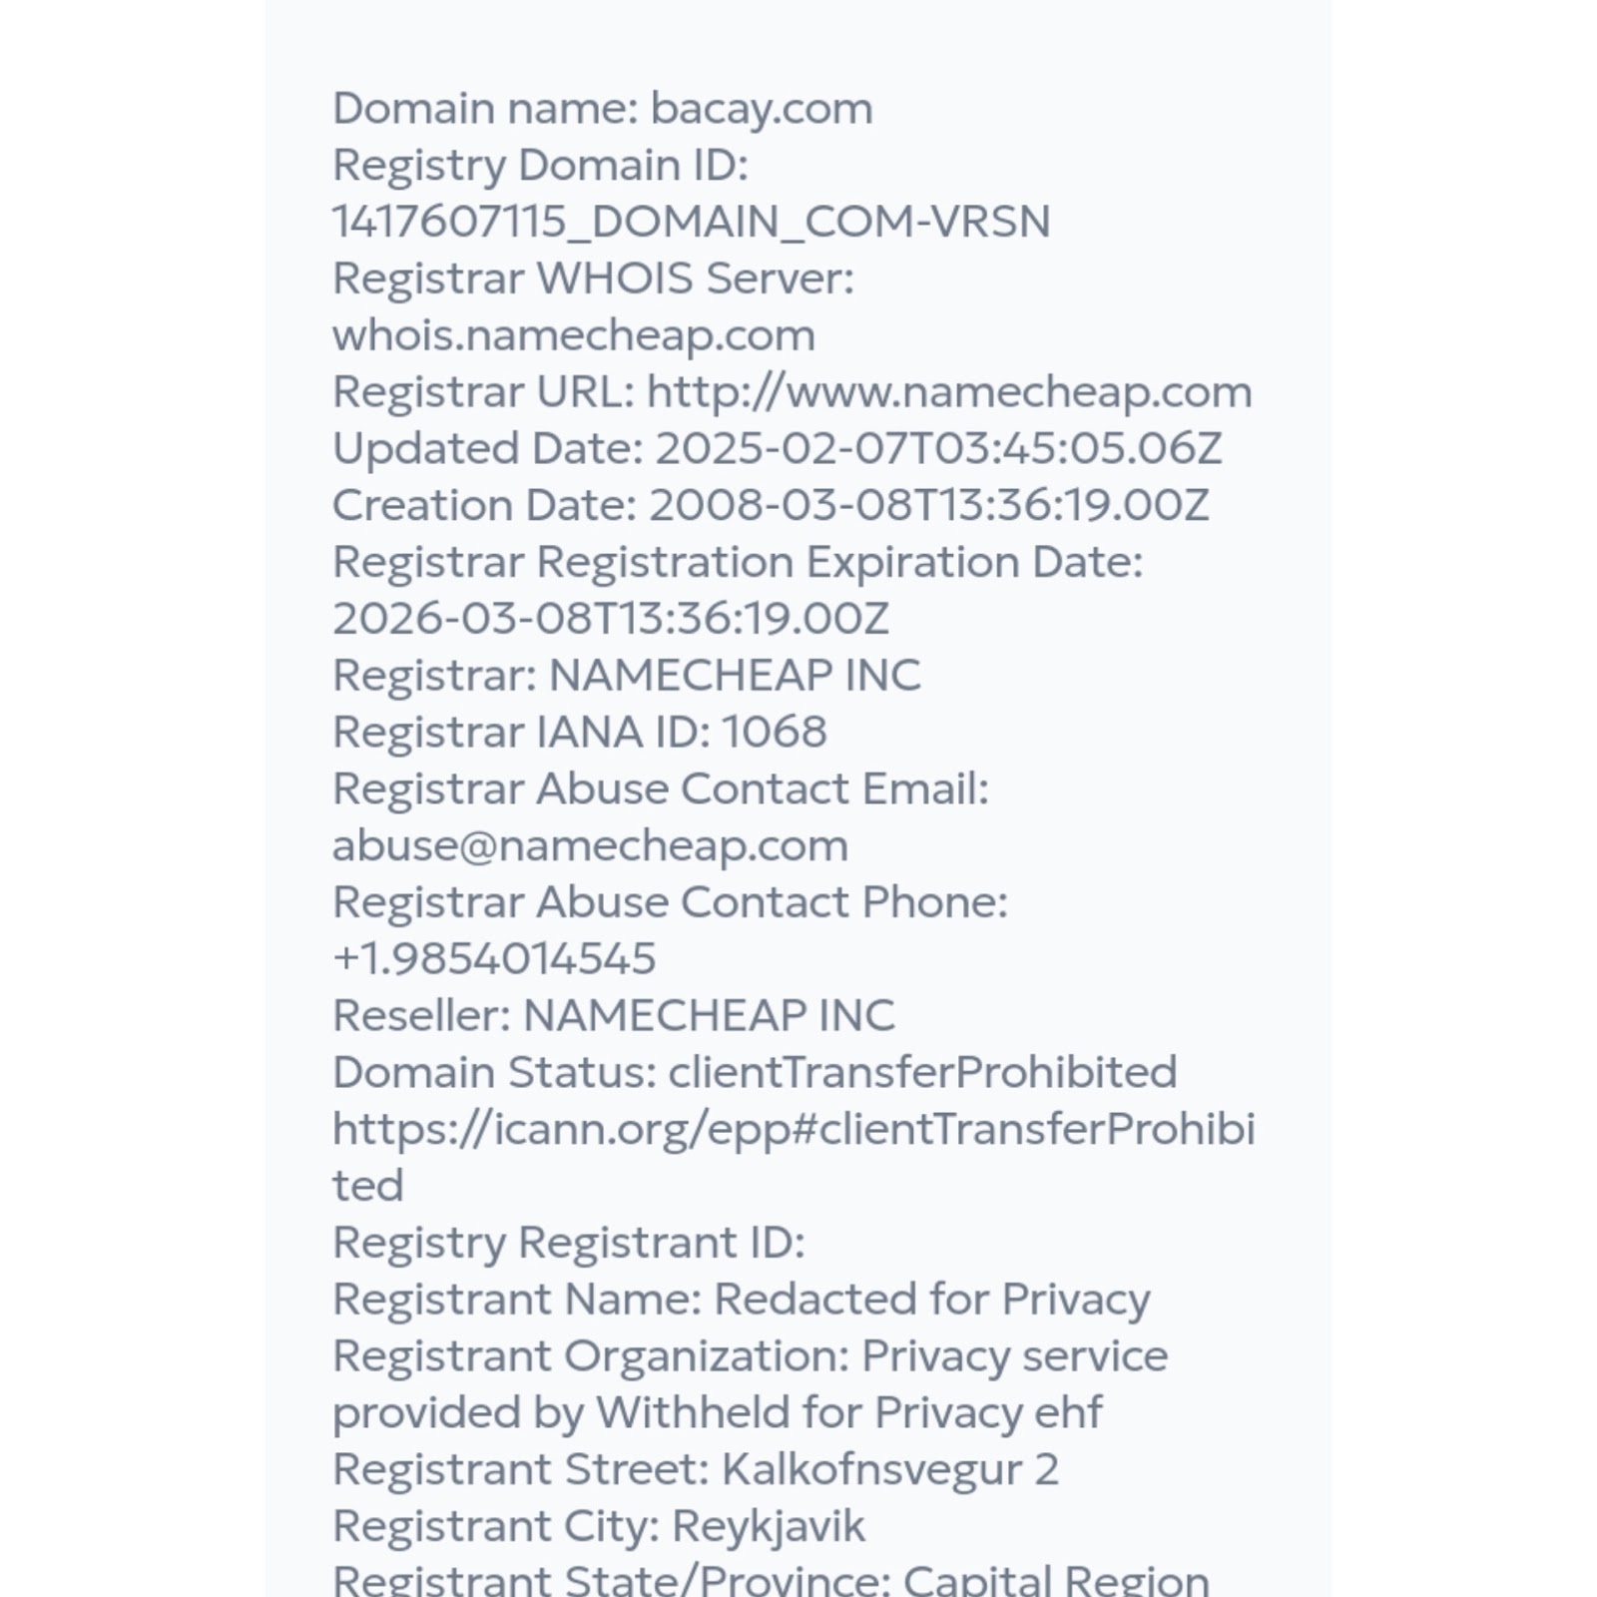
Task: Click the 1417607115_DOMAIN_COM-VRSN registry ID
Action: tap(691, 222)
